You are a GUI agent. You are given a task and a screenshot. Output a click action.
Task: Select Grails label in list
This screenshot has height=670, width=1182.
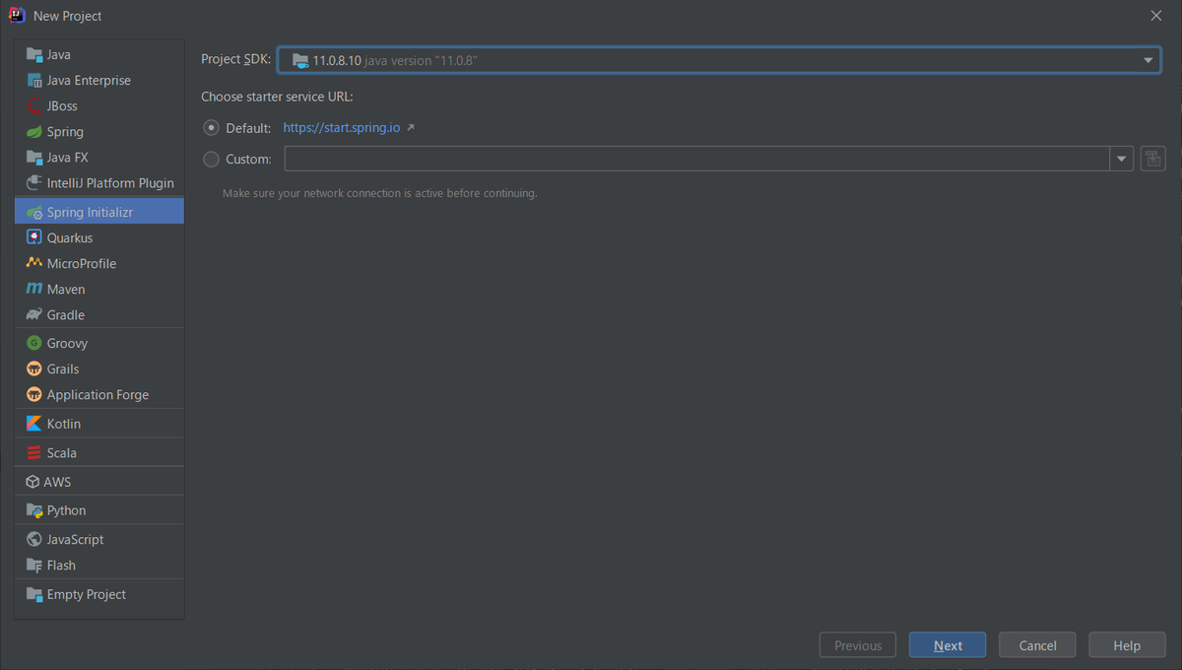(x=63, y=368)
